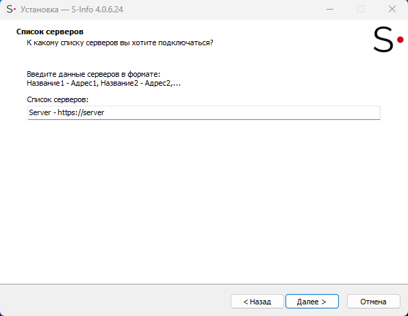Viewport: 408px width, 316px height.
Task: Focus the Список серверов text field
Action: point(204,112)
